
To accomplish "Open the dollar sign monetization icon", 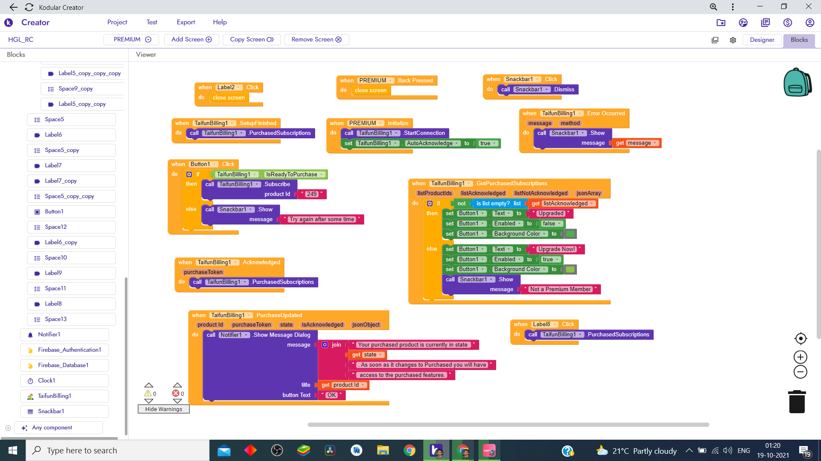I will pyautogui.click(x=787, y=23).
